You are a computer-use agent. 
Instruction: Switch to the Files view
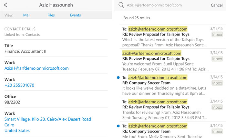(51, 15)
